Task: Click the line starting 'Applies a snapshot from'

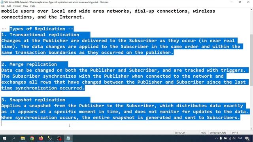Action: click(x=122, y=106)
